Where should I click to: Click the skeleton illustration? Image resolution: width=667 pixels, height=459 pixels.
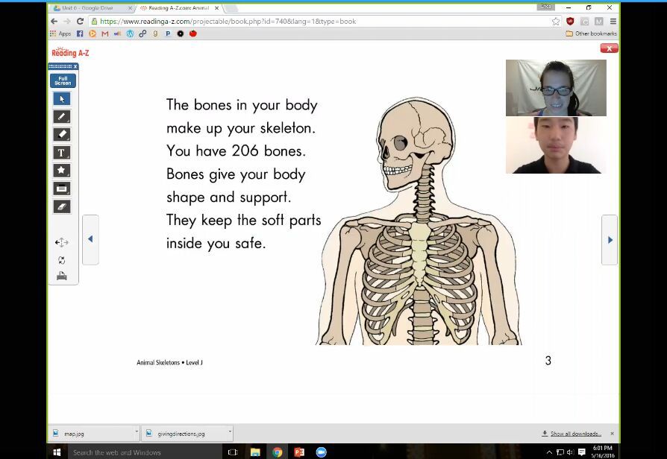point(419,221)
